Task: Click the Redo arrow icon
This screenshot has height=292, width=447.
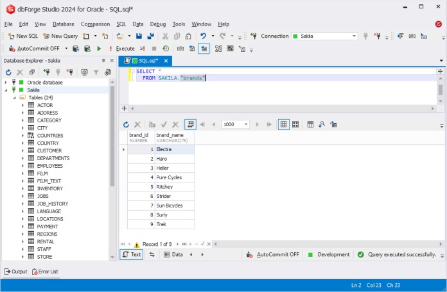Action: point(223,36)
